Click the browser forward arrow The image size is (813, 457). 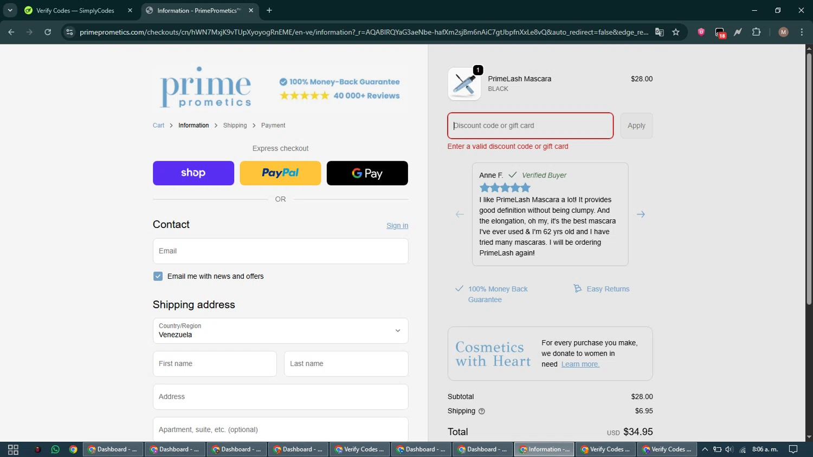point(29,32)
